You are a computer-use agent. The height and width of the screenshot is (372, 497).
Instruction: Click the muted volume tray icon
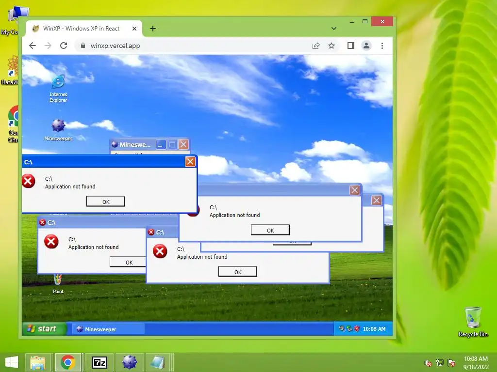428,363
